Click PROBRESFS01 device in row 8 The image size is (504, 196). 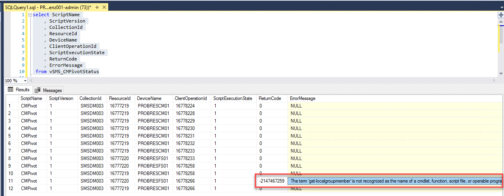[153, 158]
